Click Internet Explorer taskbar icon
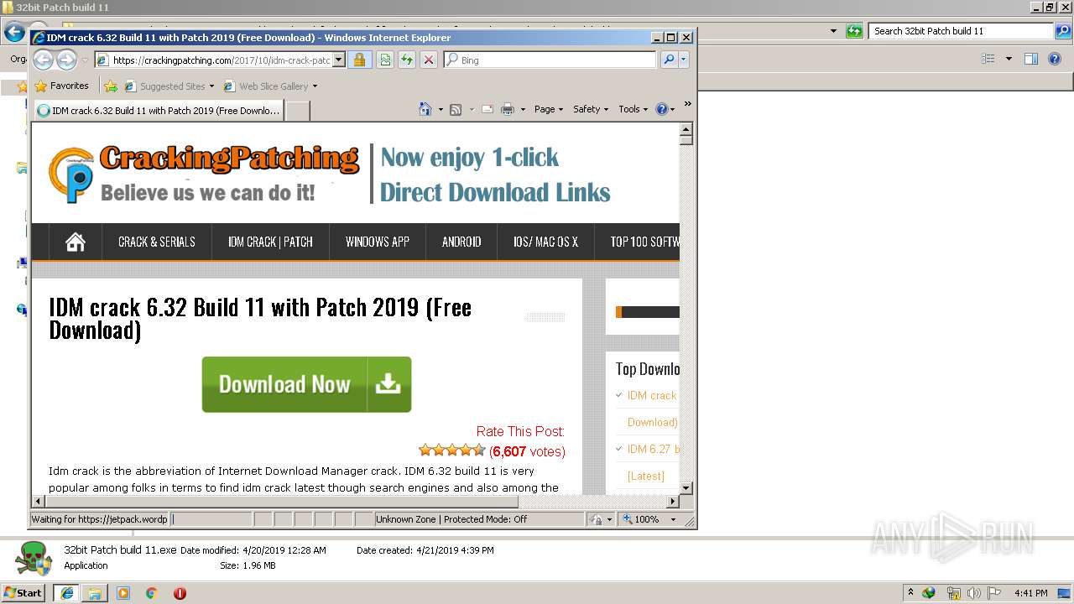Viewport: 1074px width, 604px height. click(67, 592)
